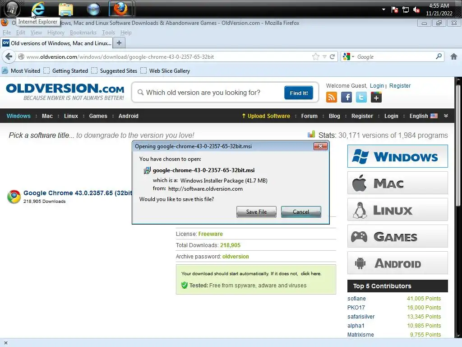Open the Android category sidebar banner
Viewport: 462px width, 347px height.
click(x=397, y=263)
